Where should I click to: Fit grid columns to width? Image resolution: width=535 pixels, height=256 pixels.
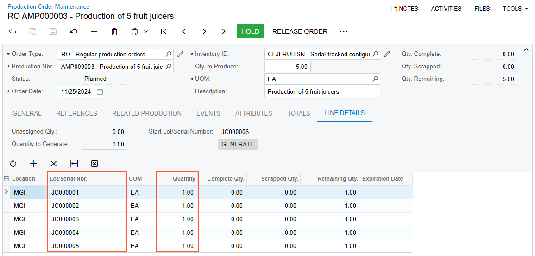[74, 164]
